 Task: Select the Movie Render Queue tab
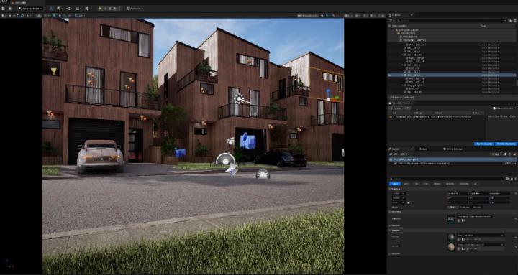(401, 103)
